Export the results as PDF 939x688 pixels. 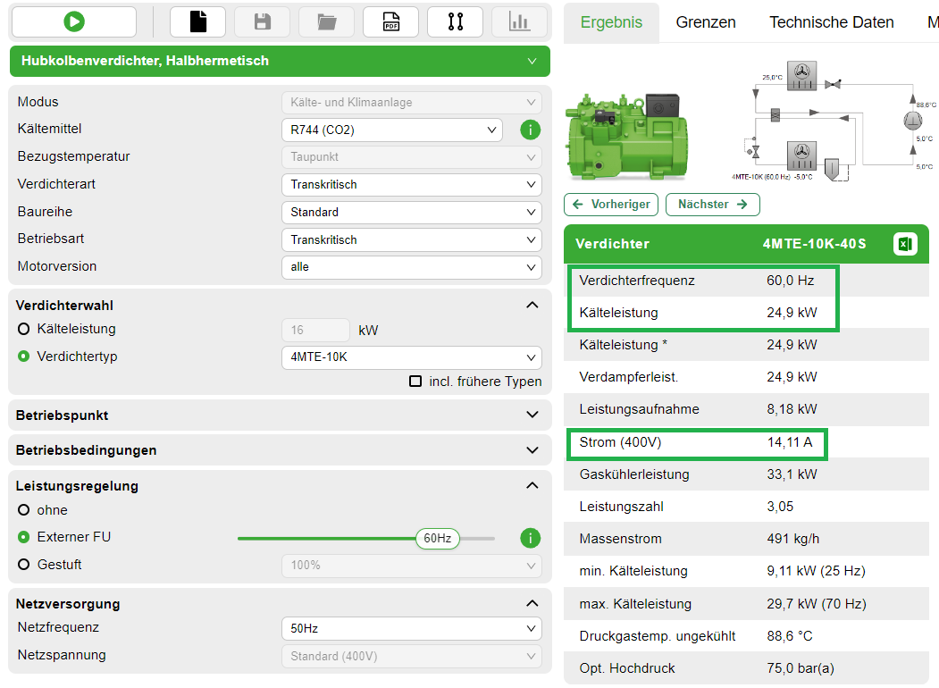tap(390, 21)
